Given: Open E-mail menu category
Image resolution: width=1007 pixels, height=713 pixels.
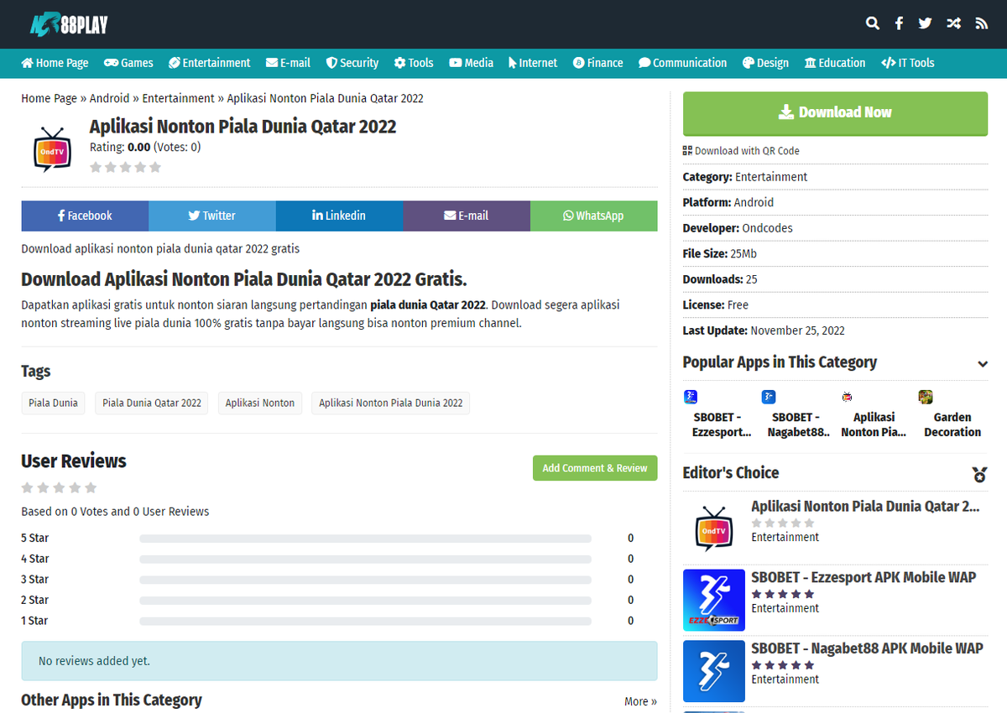Looking at the screenshot, I should 288,63.
